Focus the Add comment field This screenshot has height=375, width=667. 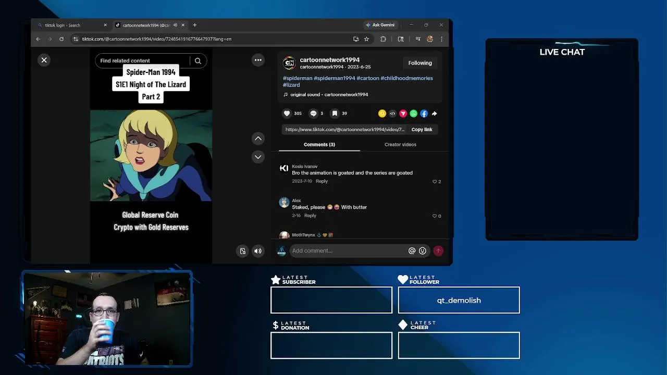349,251
